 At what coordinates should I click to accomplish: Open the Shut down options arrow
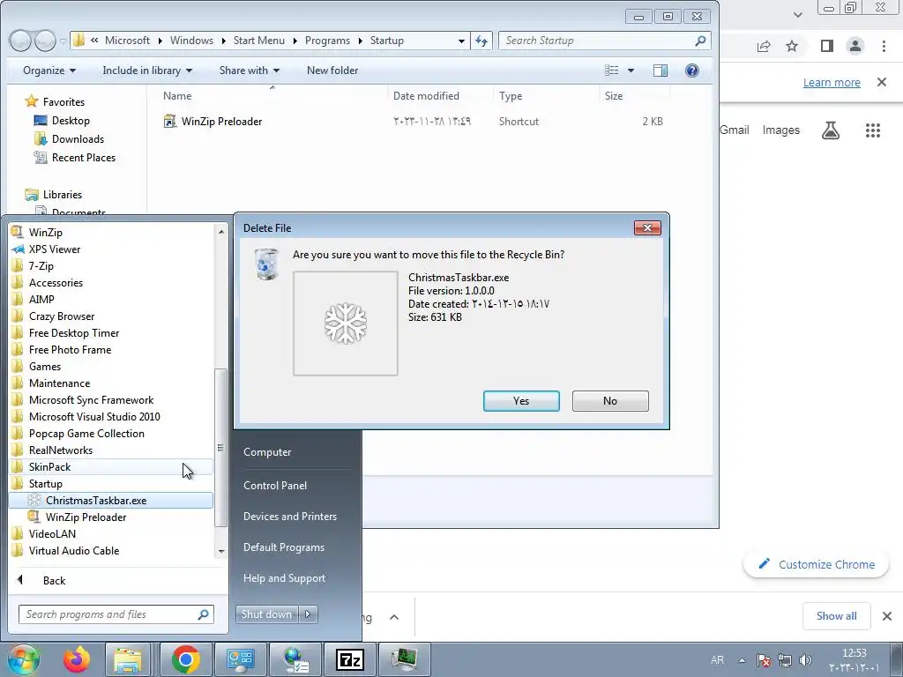[308, 614]
